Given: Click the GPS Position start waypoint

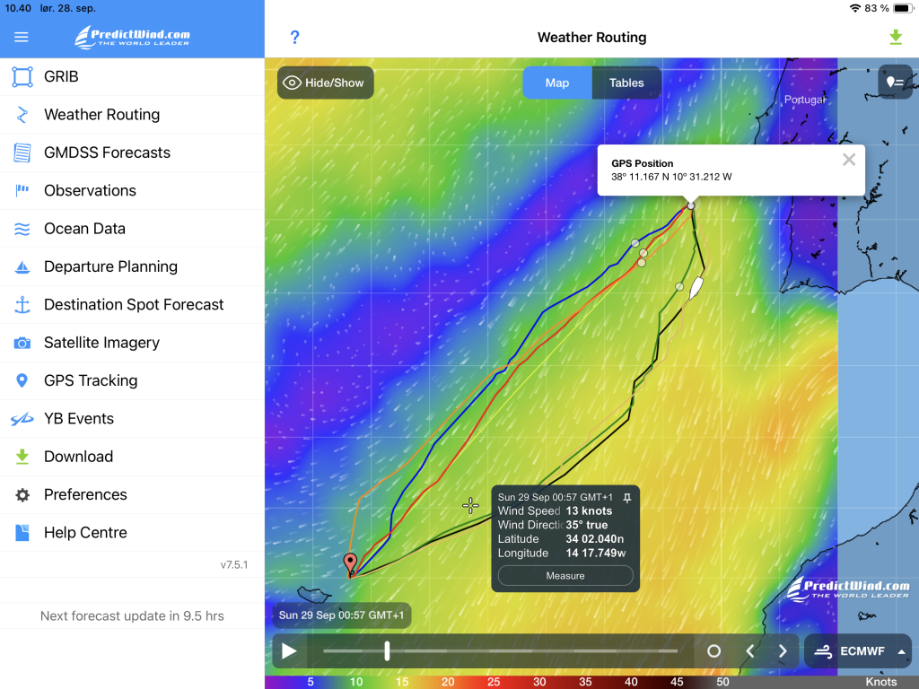Looking at the screenshot, I should (x=691, y=205).
